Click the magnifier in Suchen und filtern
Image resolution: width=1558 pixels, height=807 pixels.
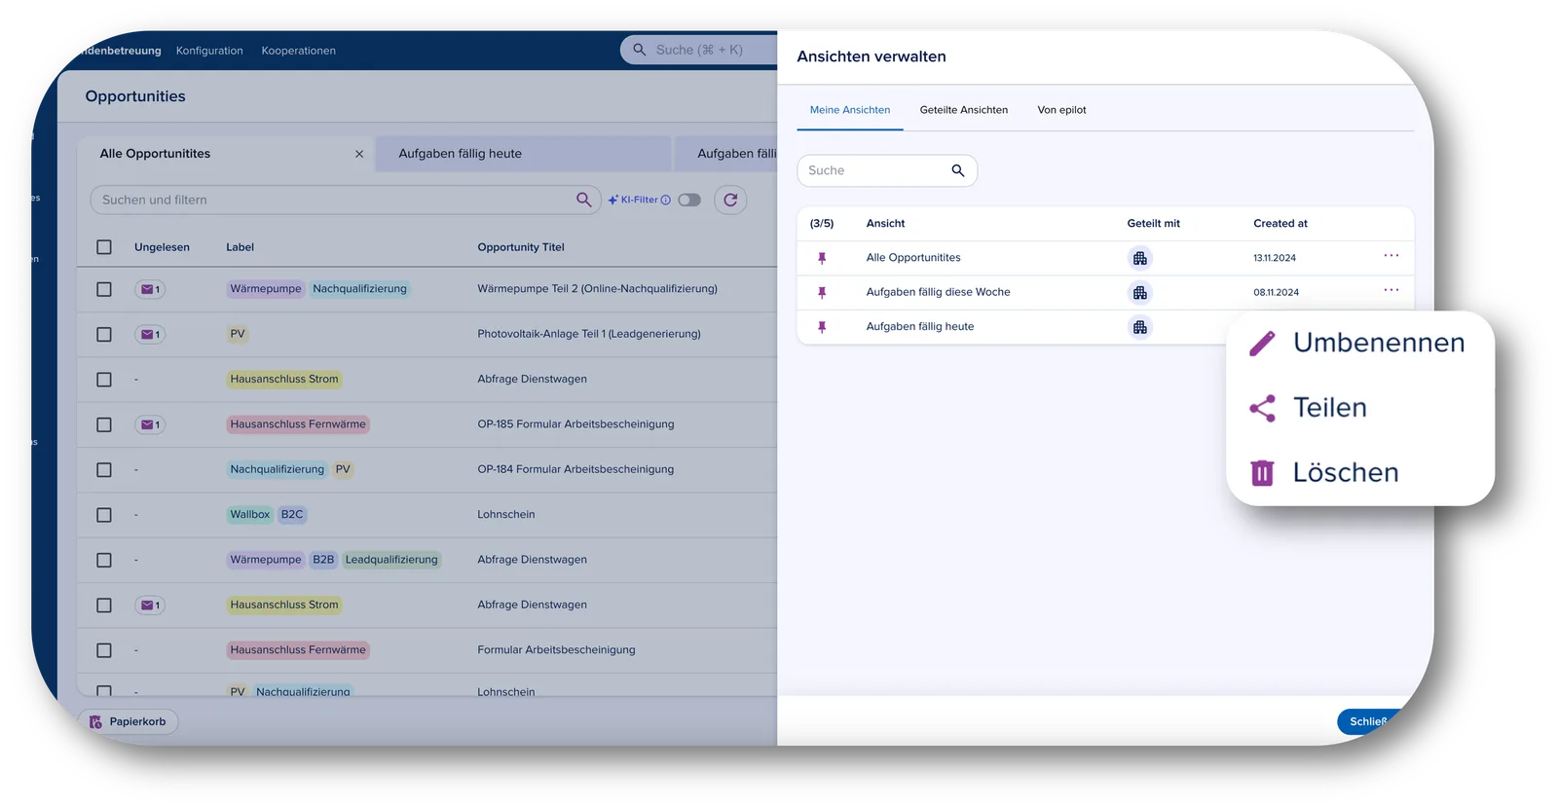tap(583, 200)
